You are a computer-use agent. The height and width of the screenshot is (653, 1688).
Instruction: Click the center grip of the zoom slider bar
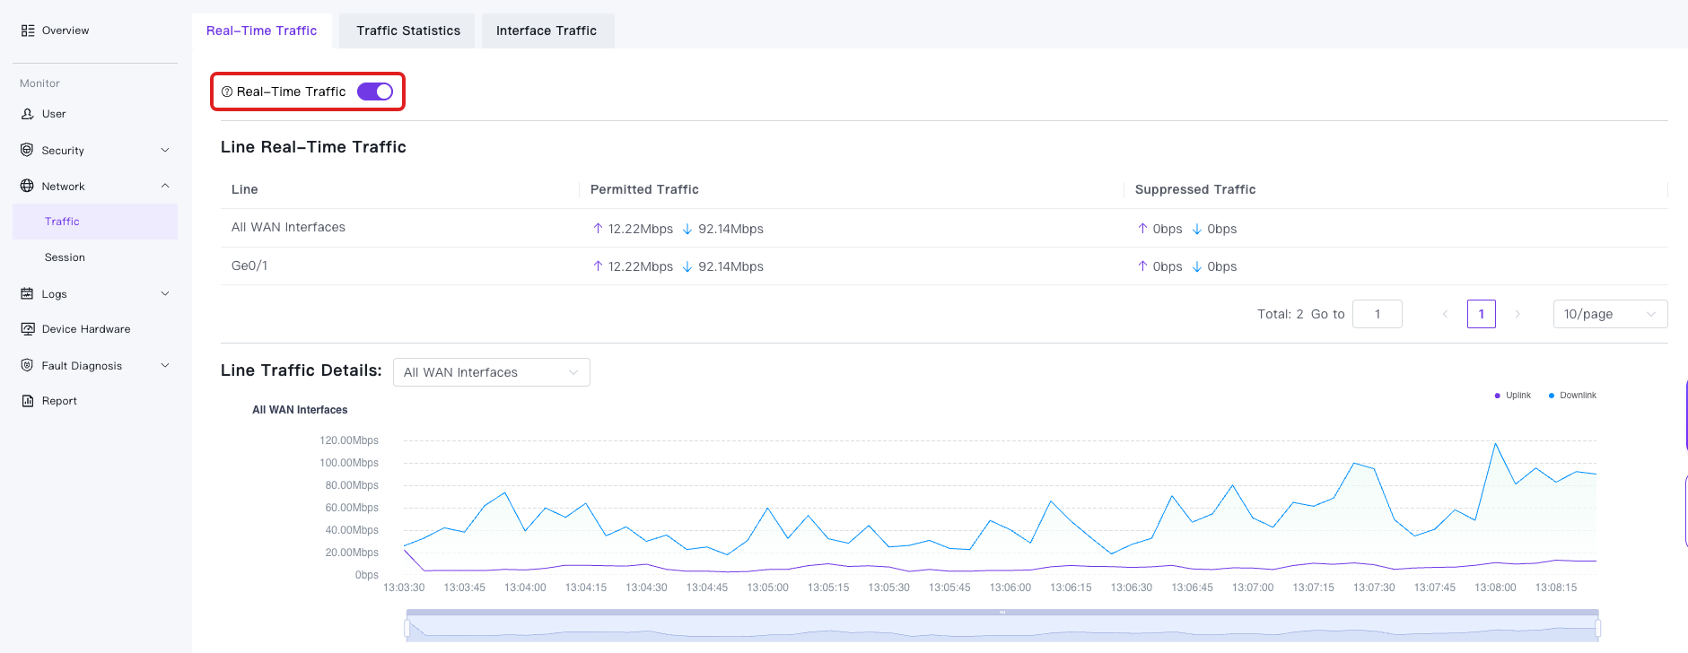pos(1002,613)
